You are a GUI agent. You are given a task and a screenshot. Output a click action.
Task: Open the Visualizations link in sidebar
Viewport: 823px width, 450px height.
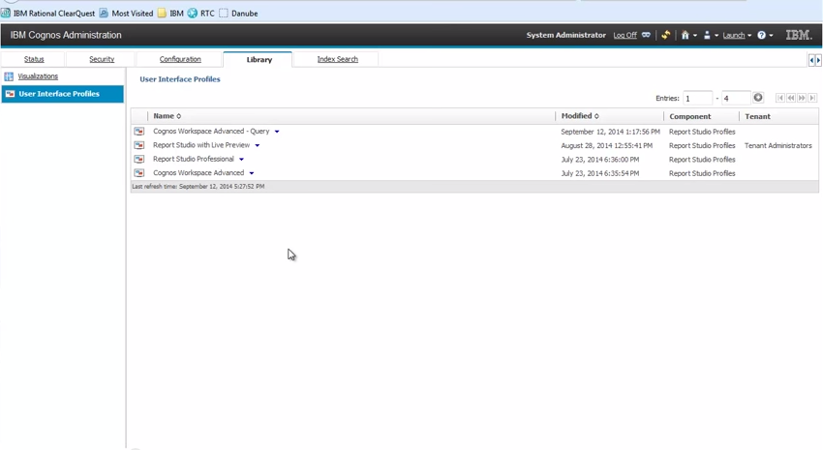pos(38,76)
